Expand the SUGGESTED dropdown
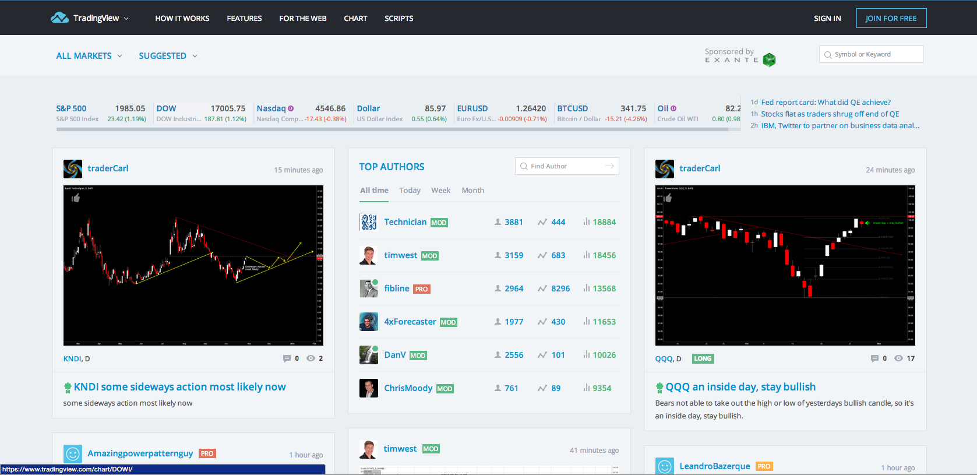Image resolution: width=977 pixels, height=475 pixels. [168, 56]
